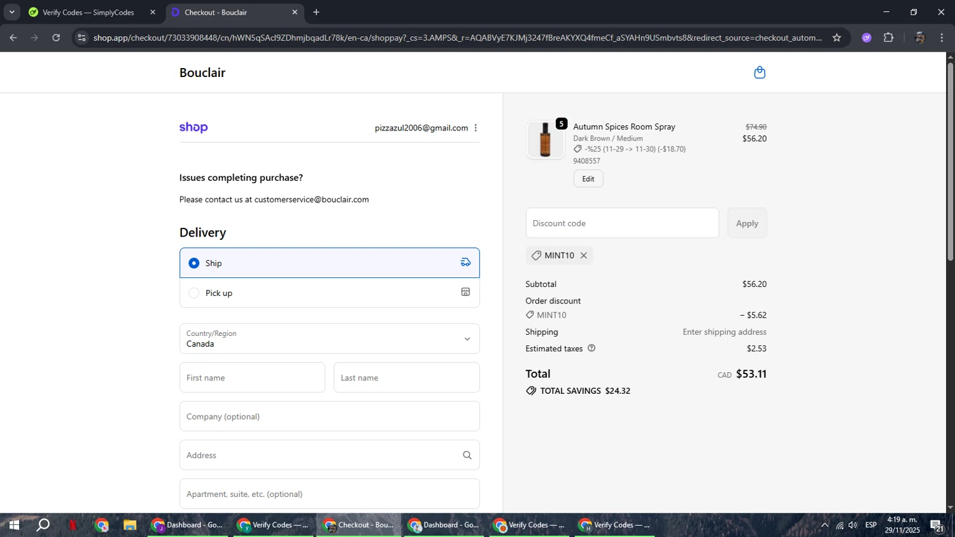Bookmark this page with star
This screenshot has height=537, width=955.
click(x=837, y=38)
